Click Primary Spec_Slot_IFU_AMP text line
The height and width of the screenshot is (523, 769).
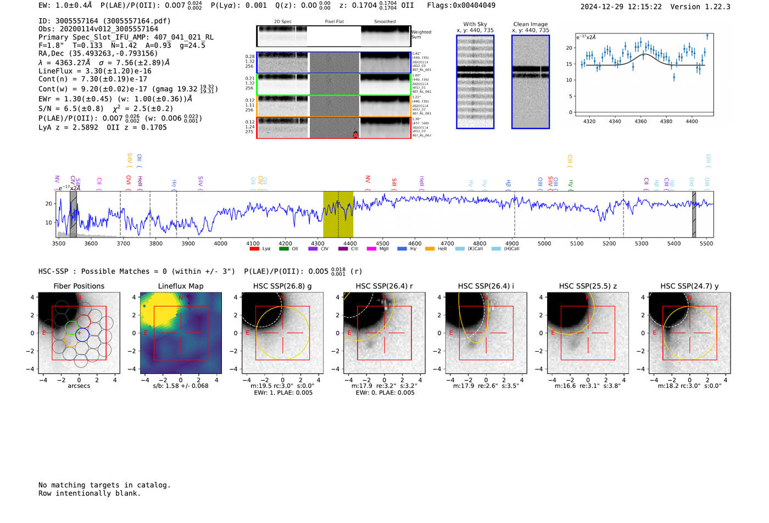click(x=126, y=37)
